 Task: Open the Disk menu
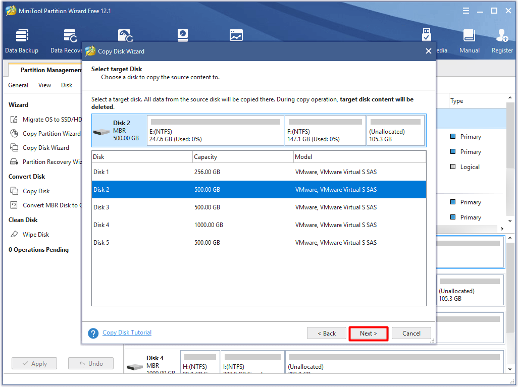coord(67,85)
